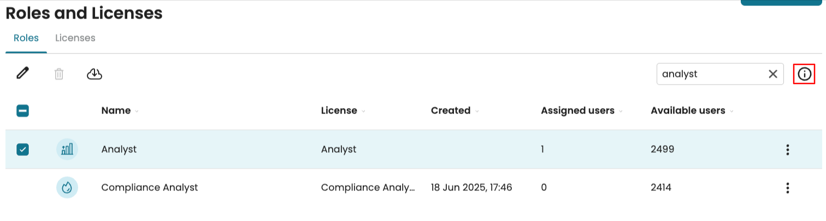
Task: Sort by Name column arrow
Action: (x=137, y=111)
